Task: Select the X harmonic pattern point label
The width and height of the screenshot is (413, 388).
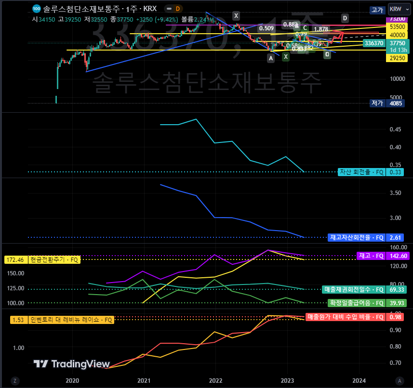Action: point(236,16)
